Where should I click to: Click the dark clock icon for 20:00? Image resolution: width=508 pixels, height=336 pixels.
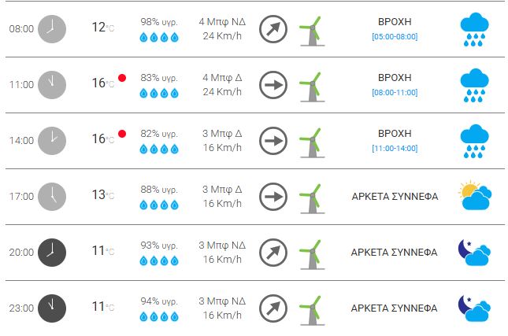(52, 253)
